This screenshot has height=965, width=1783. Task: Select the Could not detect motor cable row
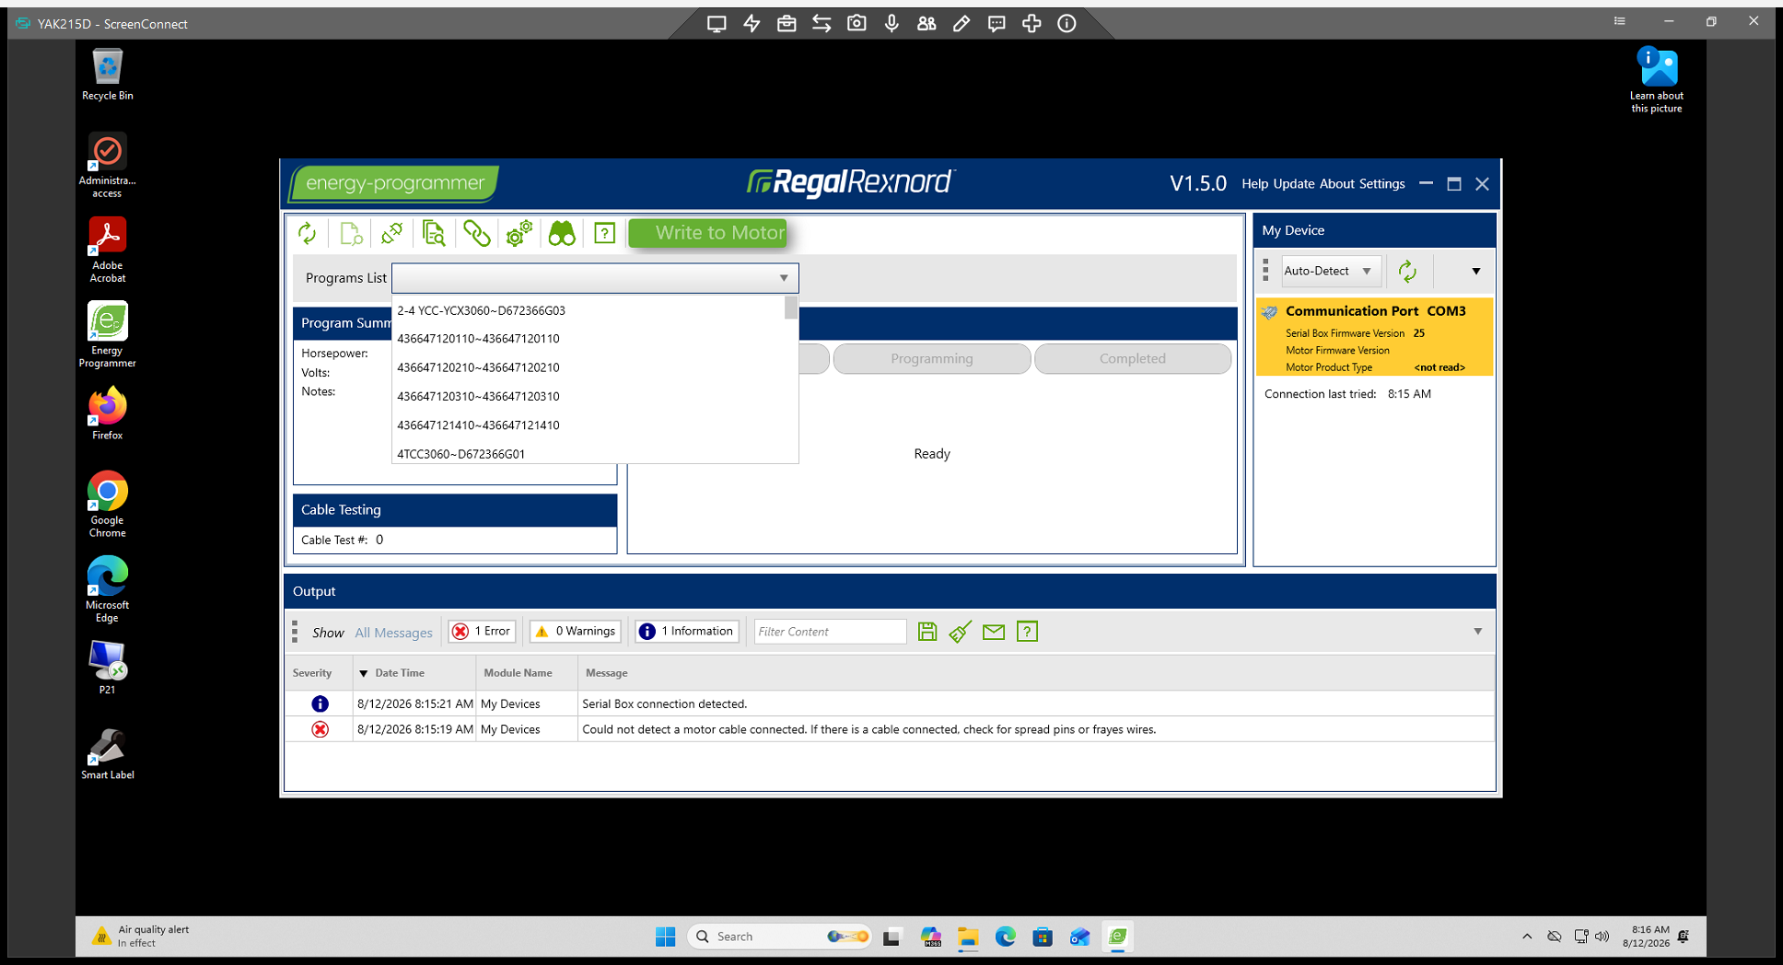pyautogui.click(x=889, y=729)
